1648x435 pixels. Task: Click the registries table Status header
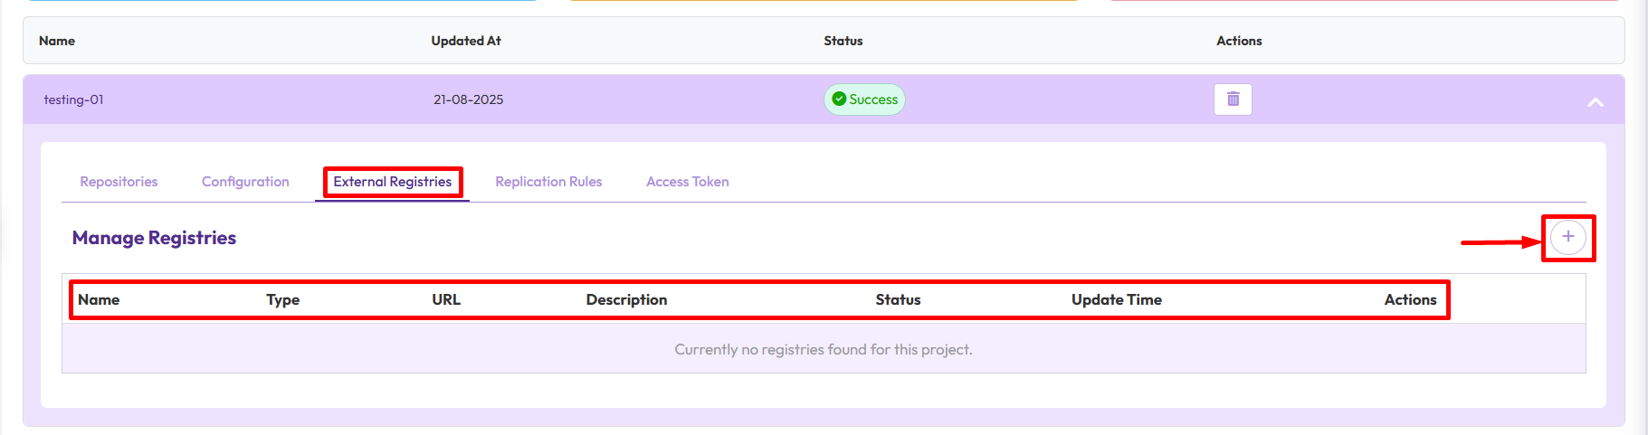[x=898, y=299]
